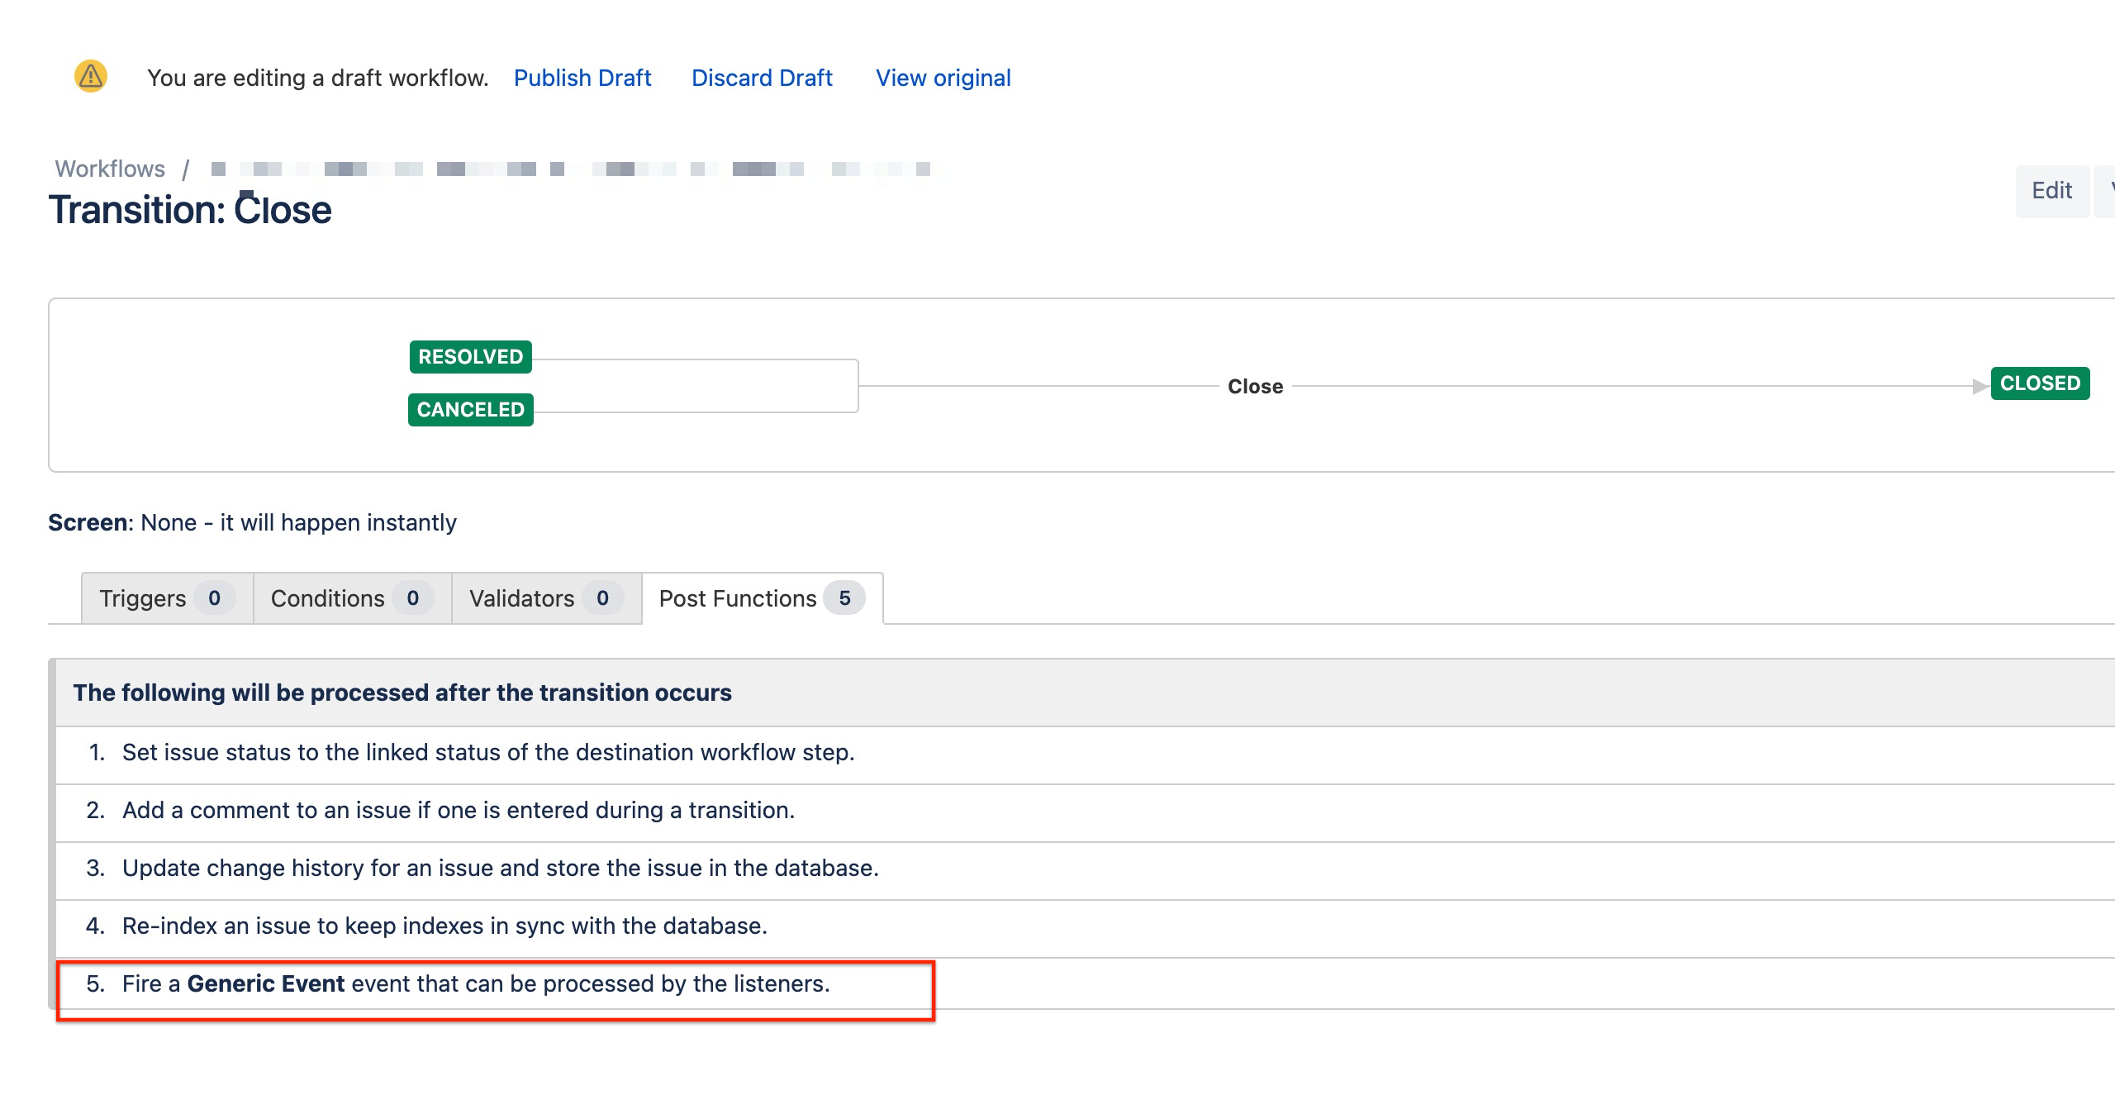This screenshot has height=1114, width=2115.
Task: Select the CLOSED status badge
Action: click(2039, 383)
